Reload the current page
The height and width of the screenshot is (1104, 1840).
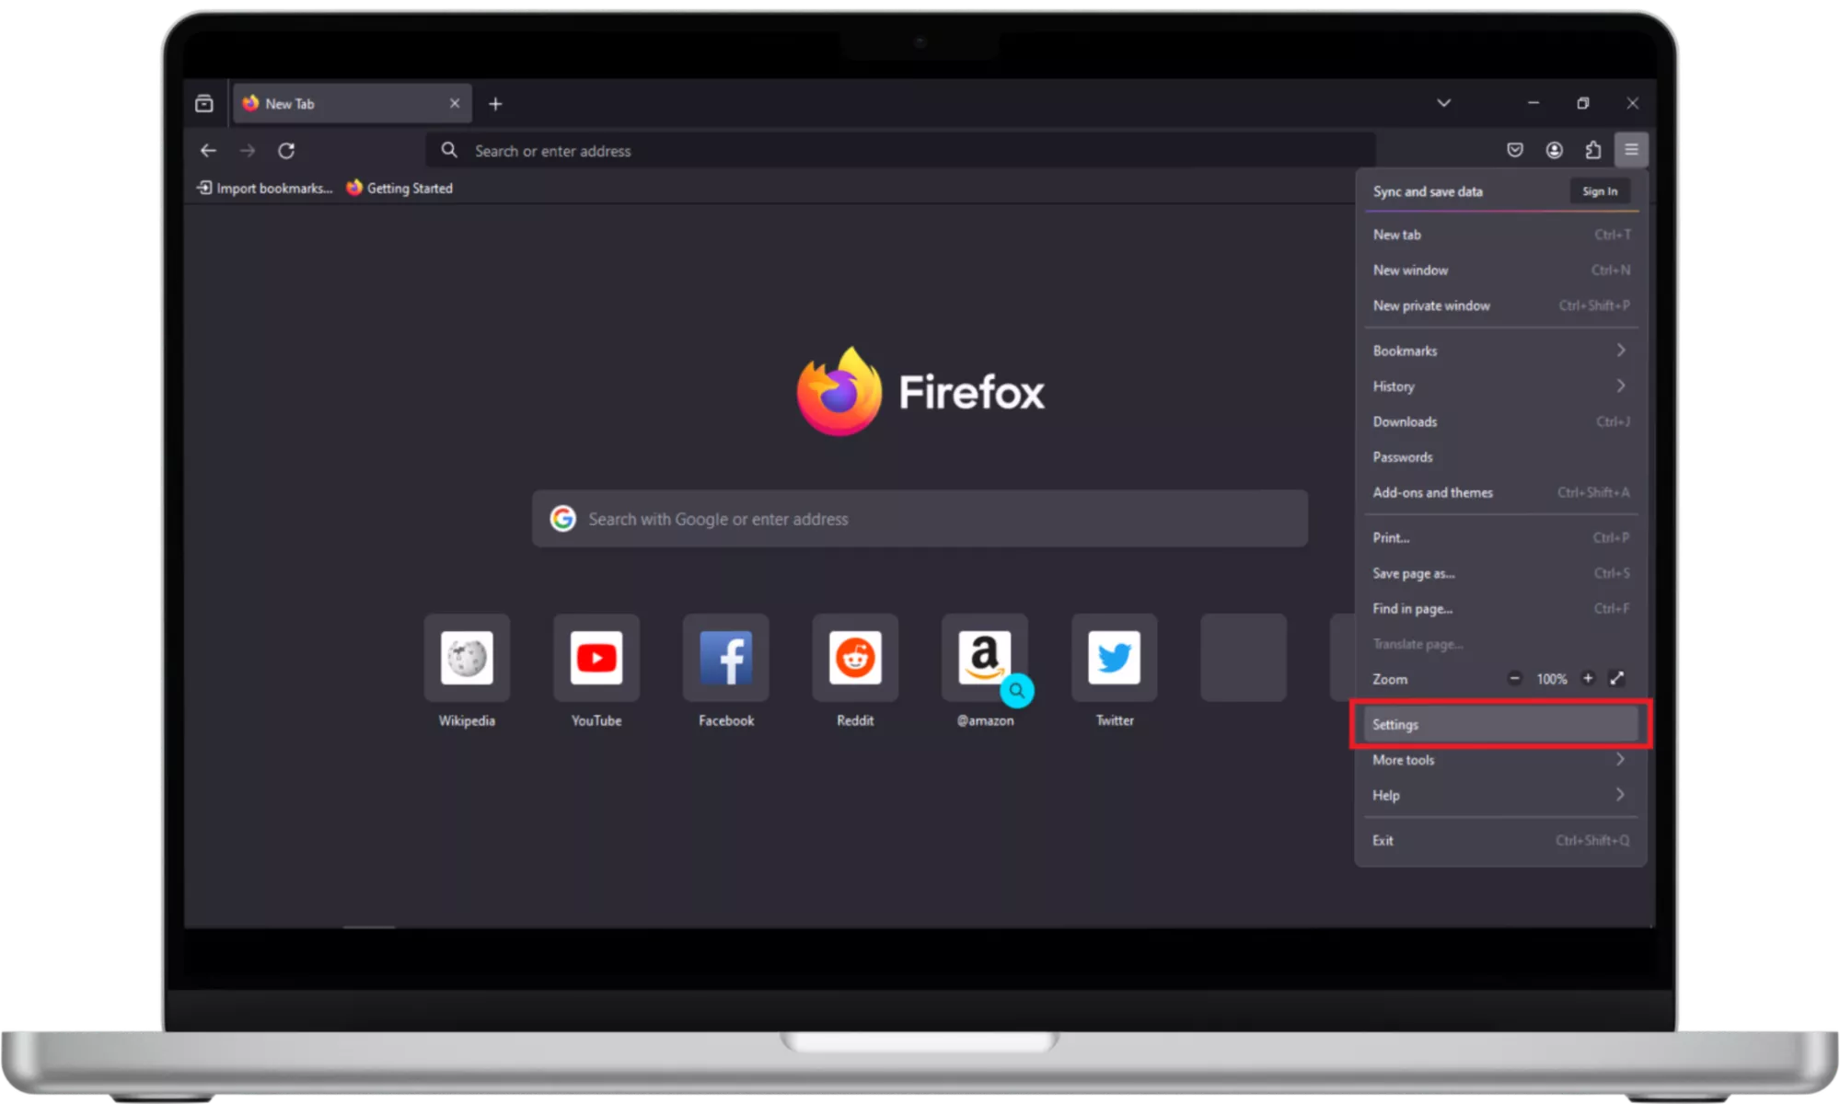pos(286,151)
